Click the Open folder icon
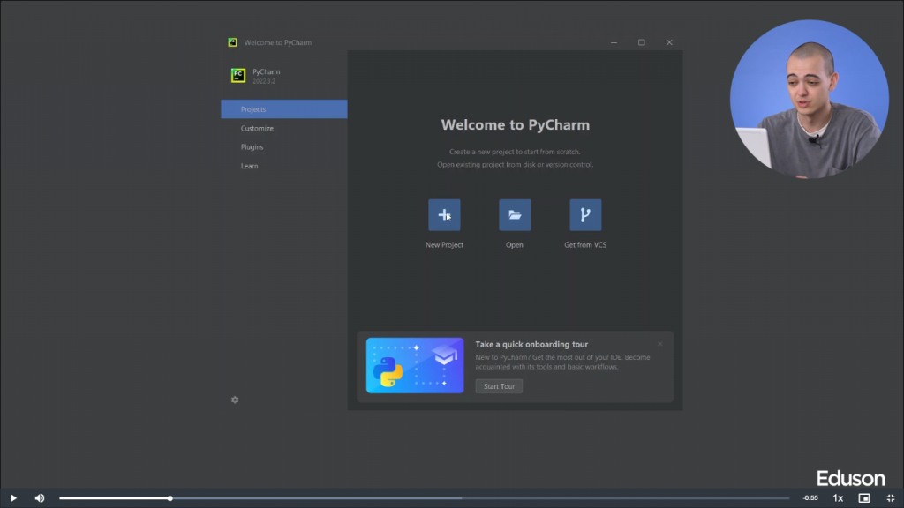 [515, 215]
